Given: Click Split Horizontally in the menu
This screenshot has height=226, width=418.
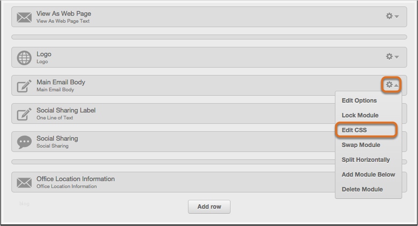Looking at the screenshot, I should pyautogui.click(x=366, y=160).
